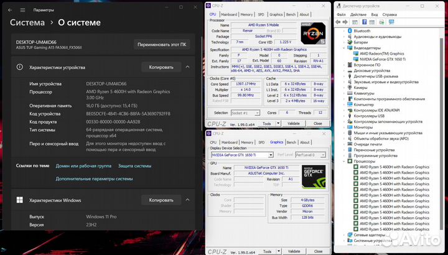The image size is (448, 255).
Task: Click the drive icon beside Дисковые устройства
Action: click(350, 70)
